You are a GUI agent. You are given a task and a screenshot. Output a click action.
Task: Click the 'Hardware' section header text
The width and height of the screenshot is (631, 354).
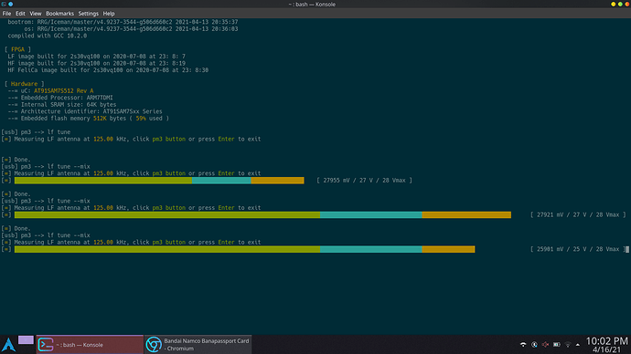[24, 84]
